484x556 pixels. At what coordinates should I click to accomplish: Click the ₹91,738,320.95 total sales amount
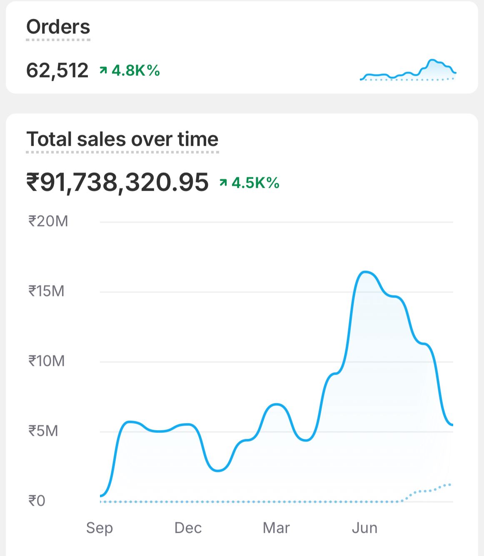(x=117, y=182)
